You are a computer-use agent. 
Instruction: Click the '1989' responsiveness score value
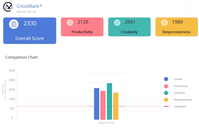coord(178,22)
